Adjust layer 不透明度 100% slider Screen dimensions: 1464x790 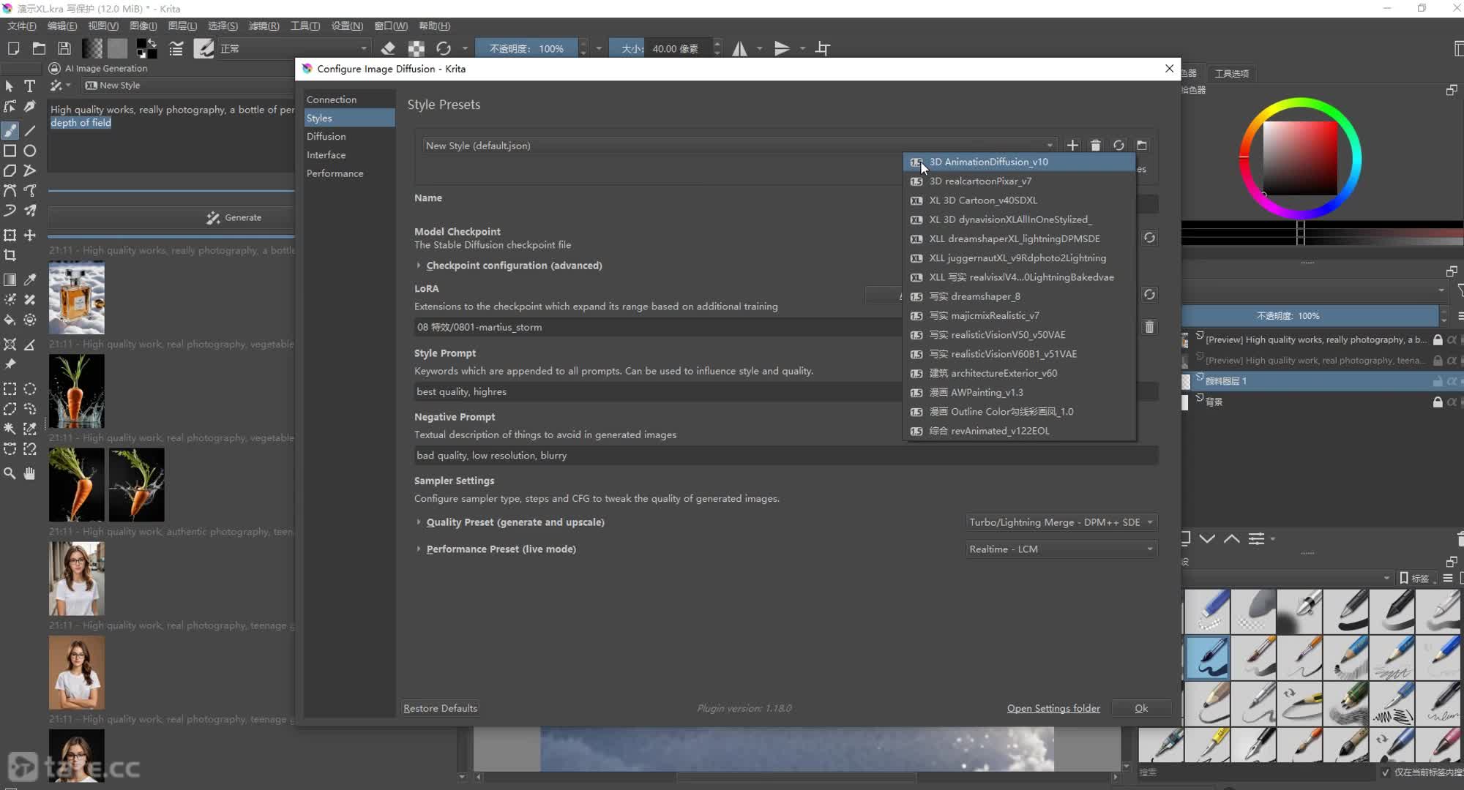tap(1310, 316)
